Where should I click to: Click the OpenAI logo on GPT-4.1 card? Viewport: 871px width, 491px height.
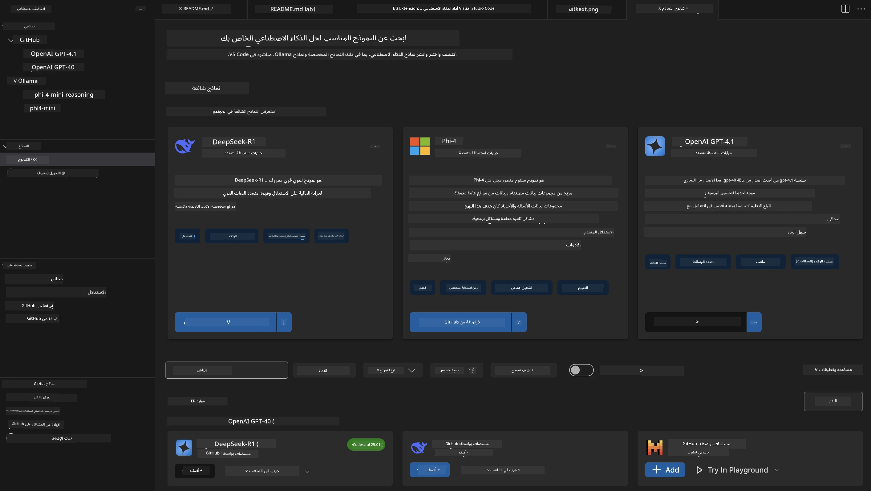click(x=655, y=146)
